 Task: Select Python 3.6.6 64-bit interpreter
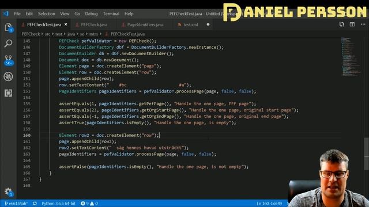pyautogui.click(x=58, y=204)
